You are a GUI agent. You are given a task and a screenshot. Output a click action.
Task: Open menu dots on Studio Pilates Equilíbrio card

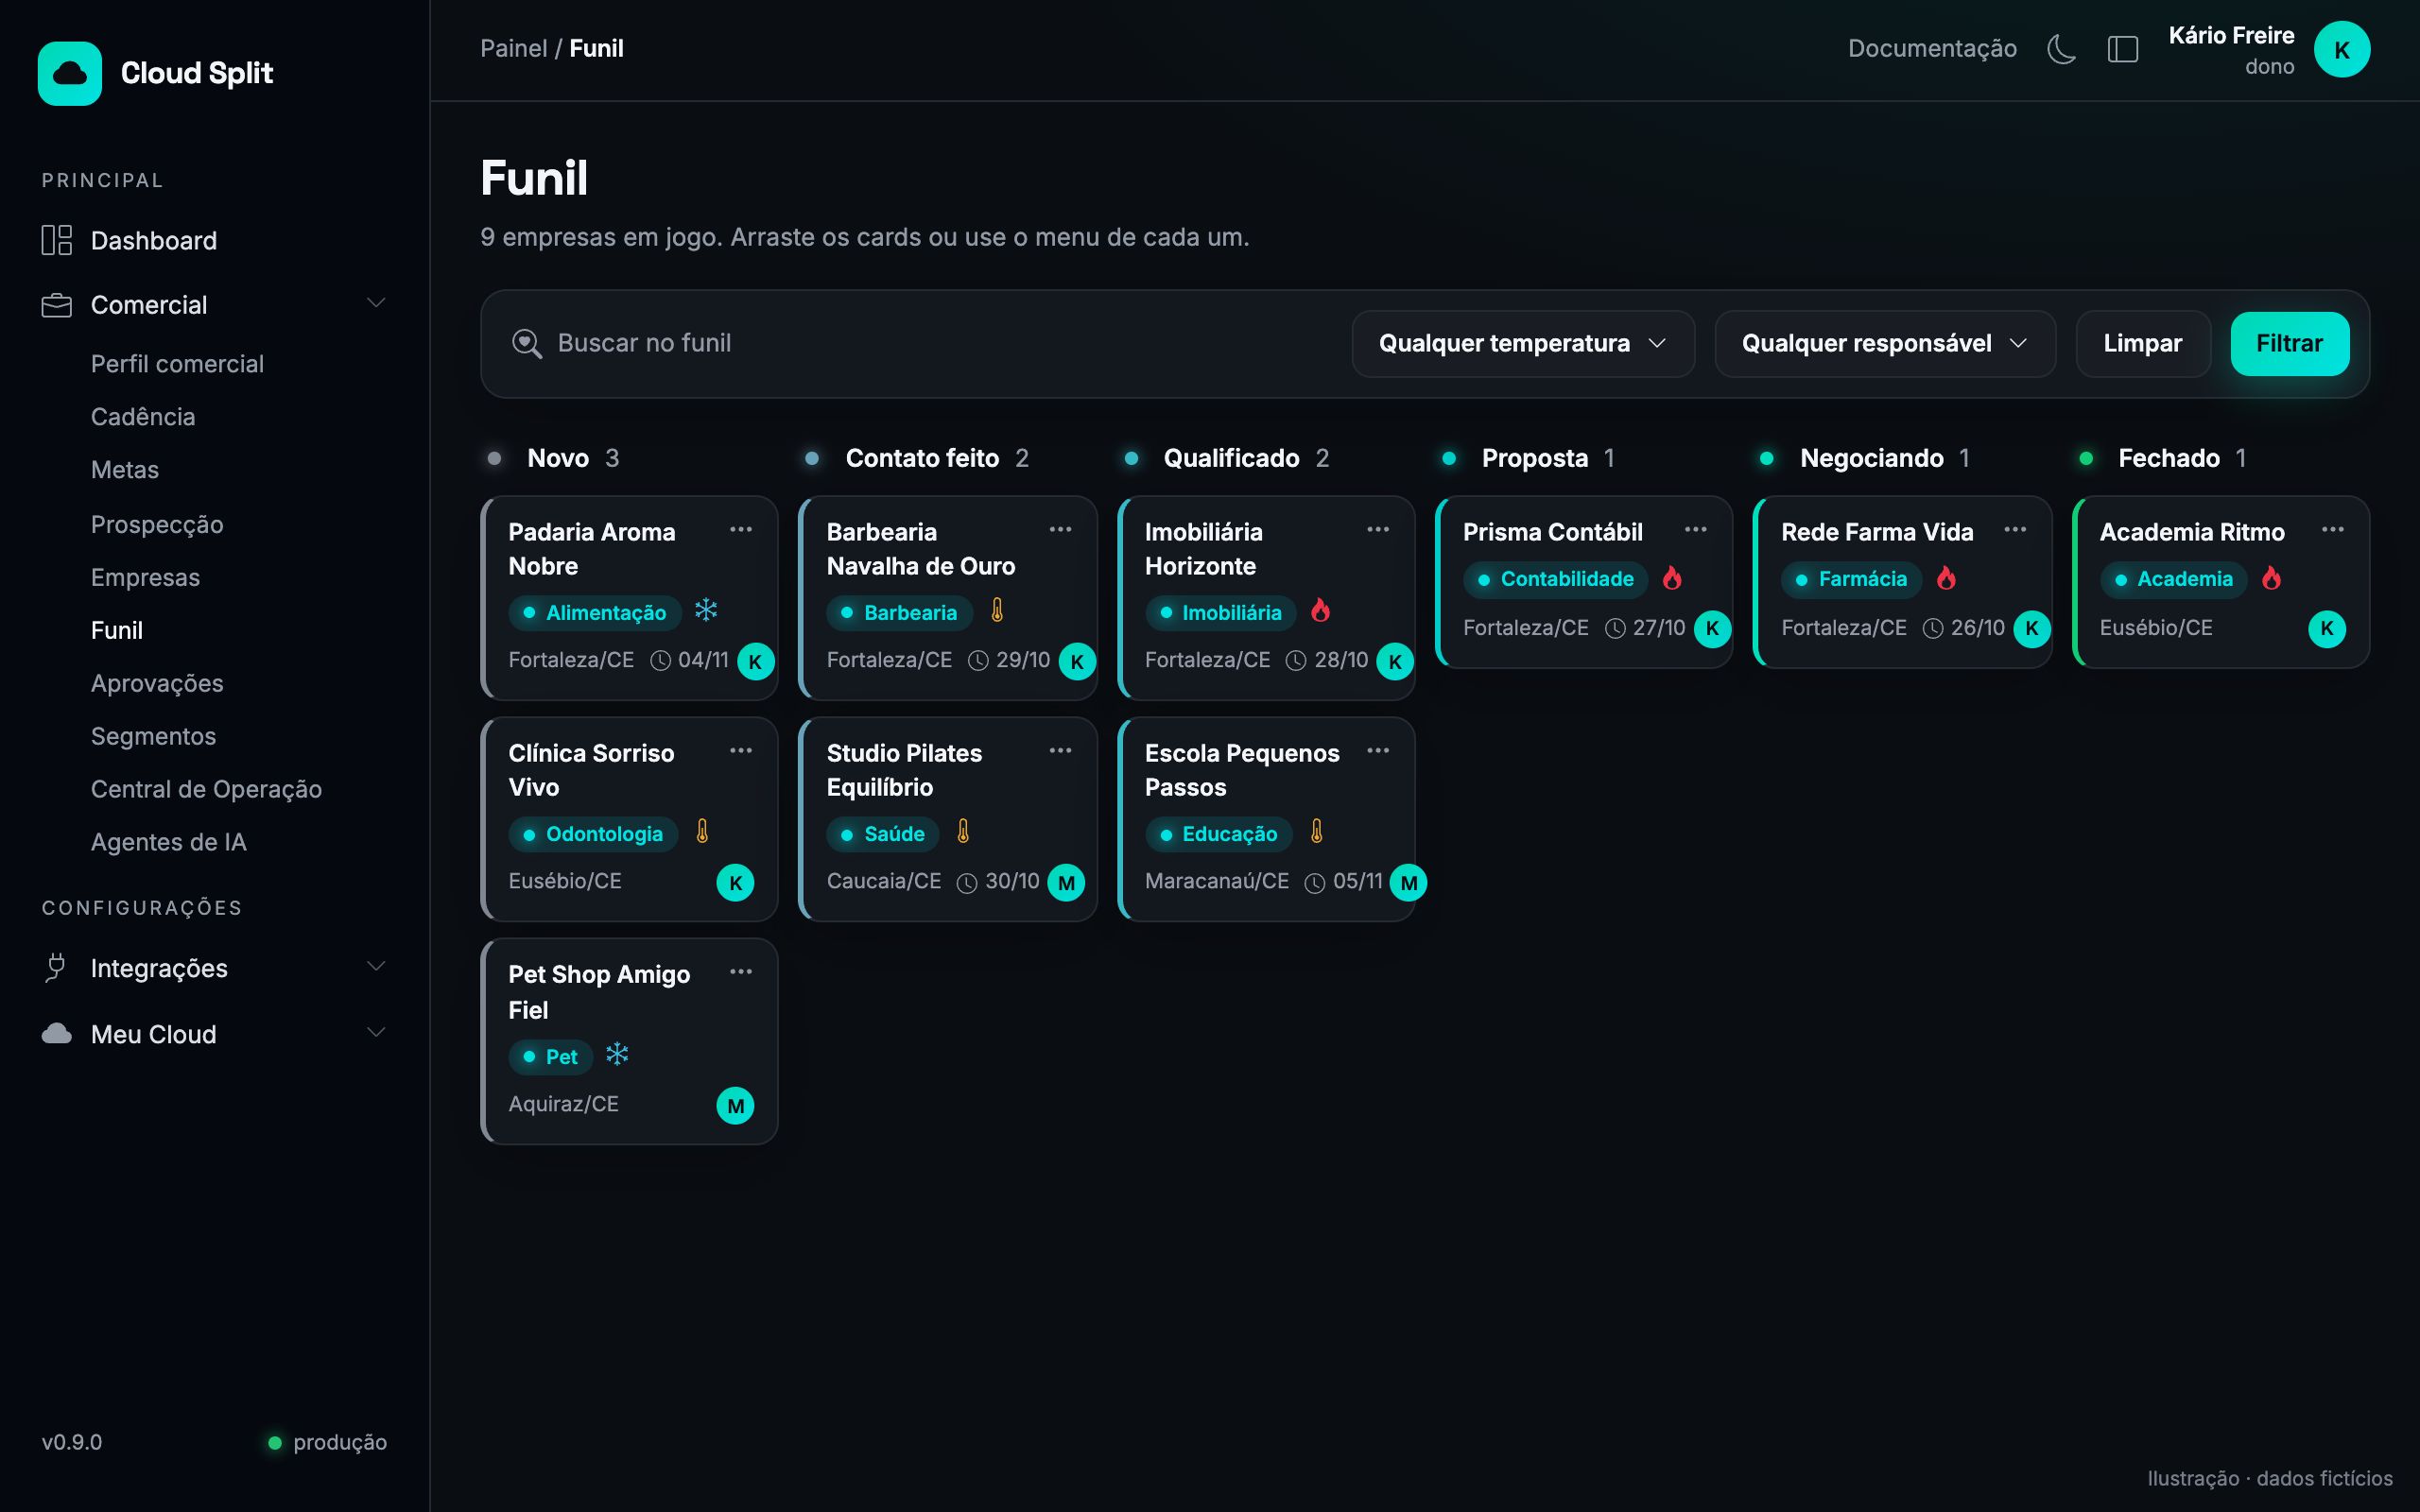[x=1060, y=750]
